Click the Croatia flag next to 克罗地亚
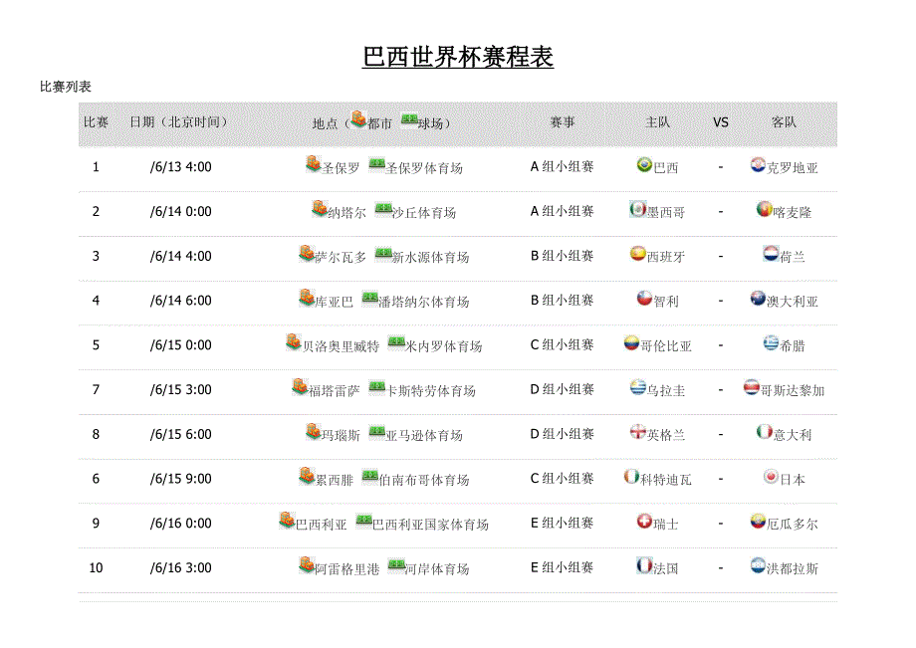Viewport: 916px width, 648px height. 758,165
